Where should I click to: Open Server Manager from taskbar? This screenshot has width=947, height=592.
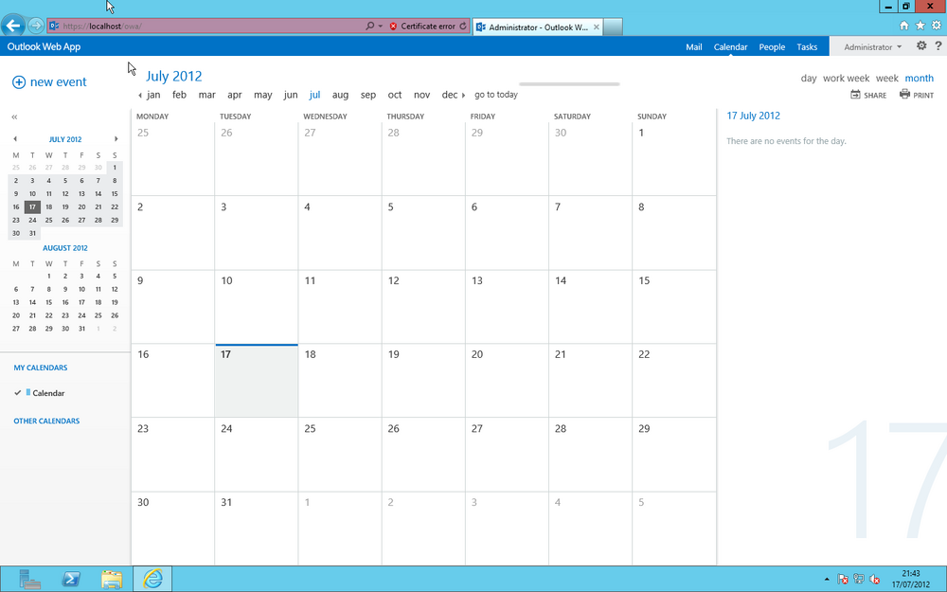coord(29,579)
